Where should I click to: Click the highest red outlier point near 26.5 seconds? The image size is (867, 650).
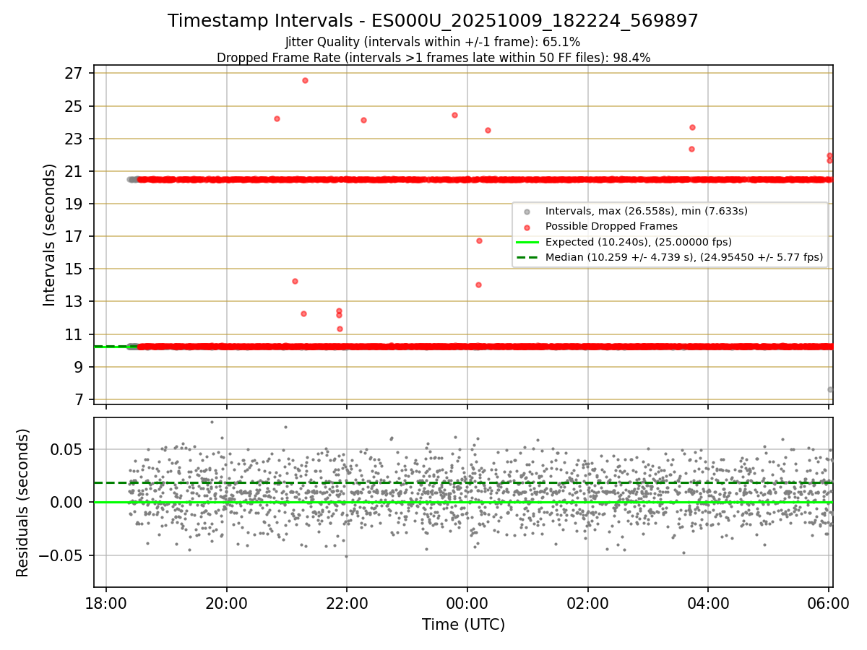(305, 80)
